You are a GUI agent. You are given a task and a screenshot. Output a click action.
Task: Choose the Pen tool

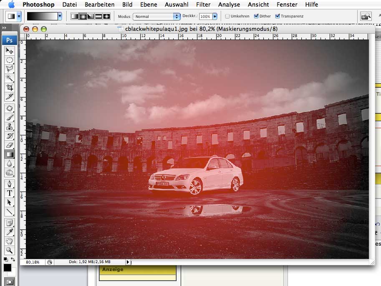9,184
